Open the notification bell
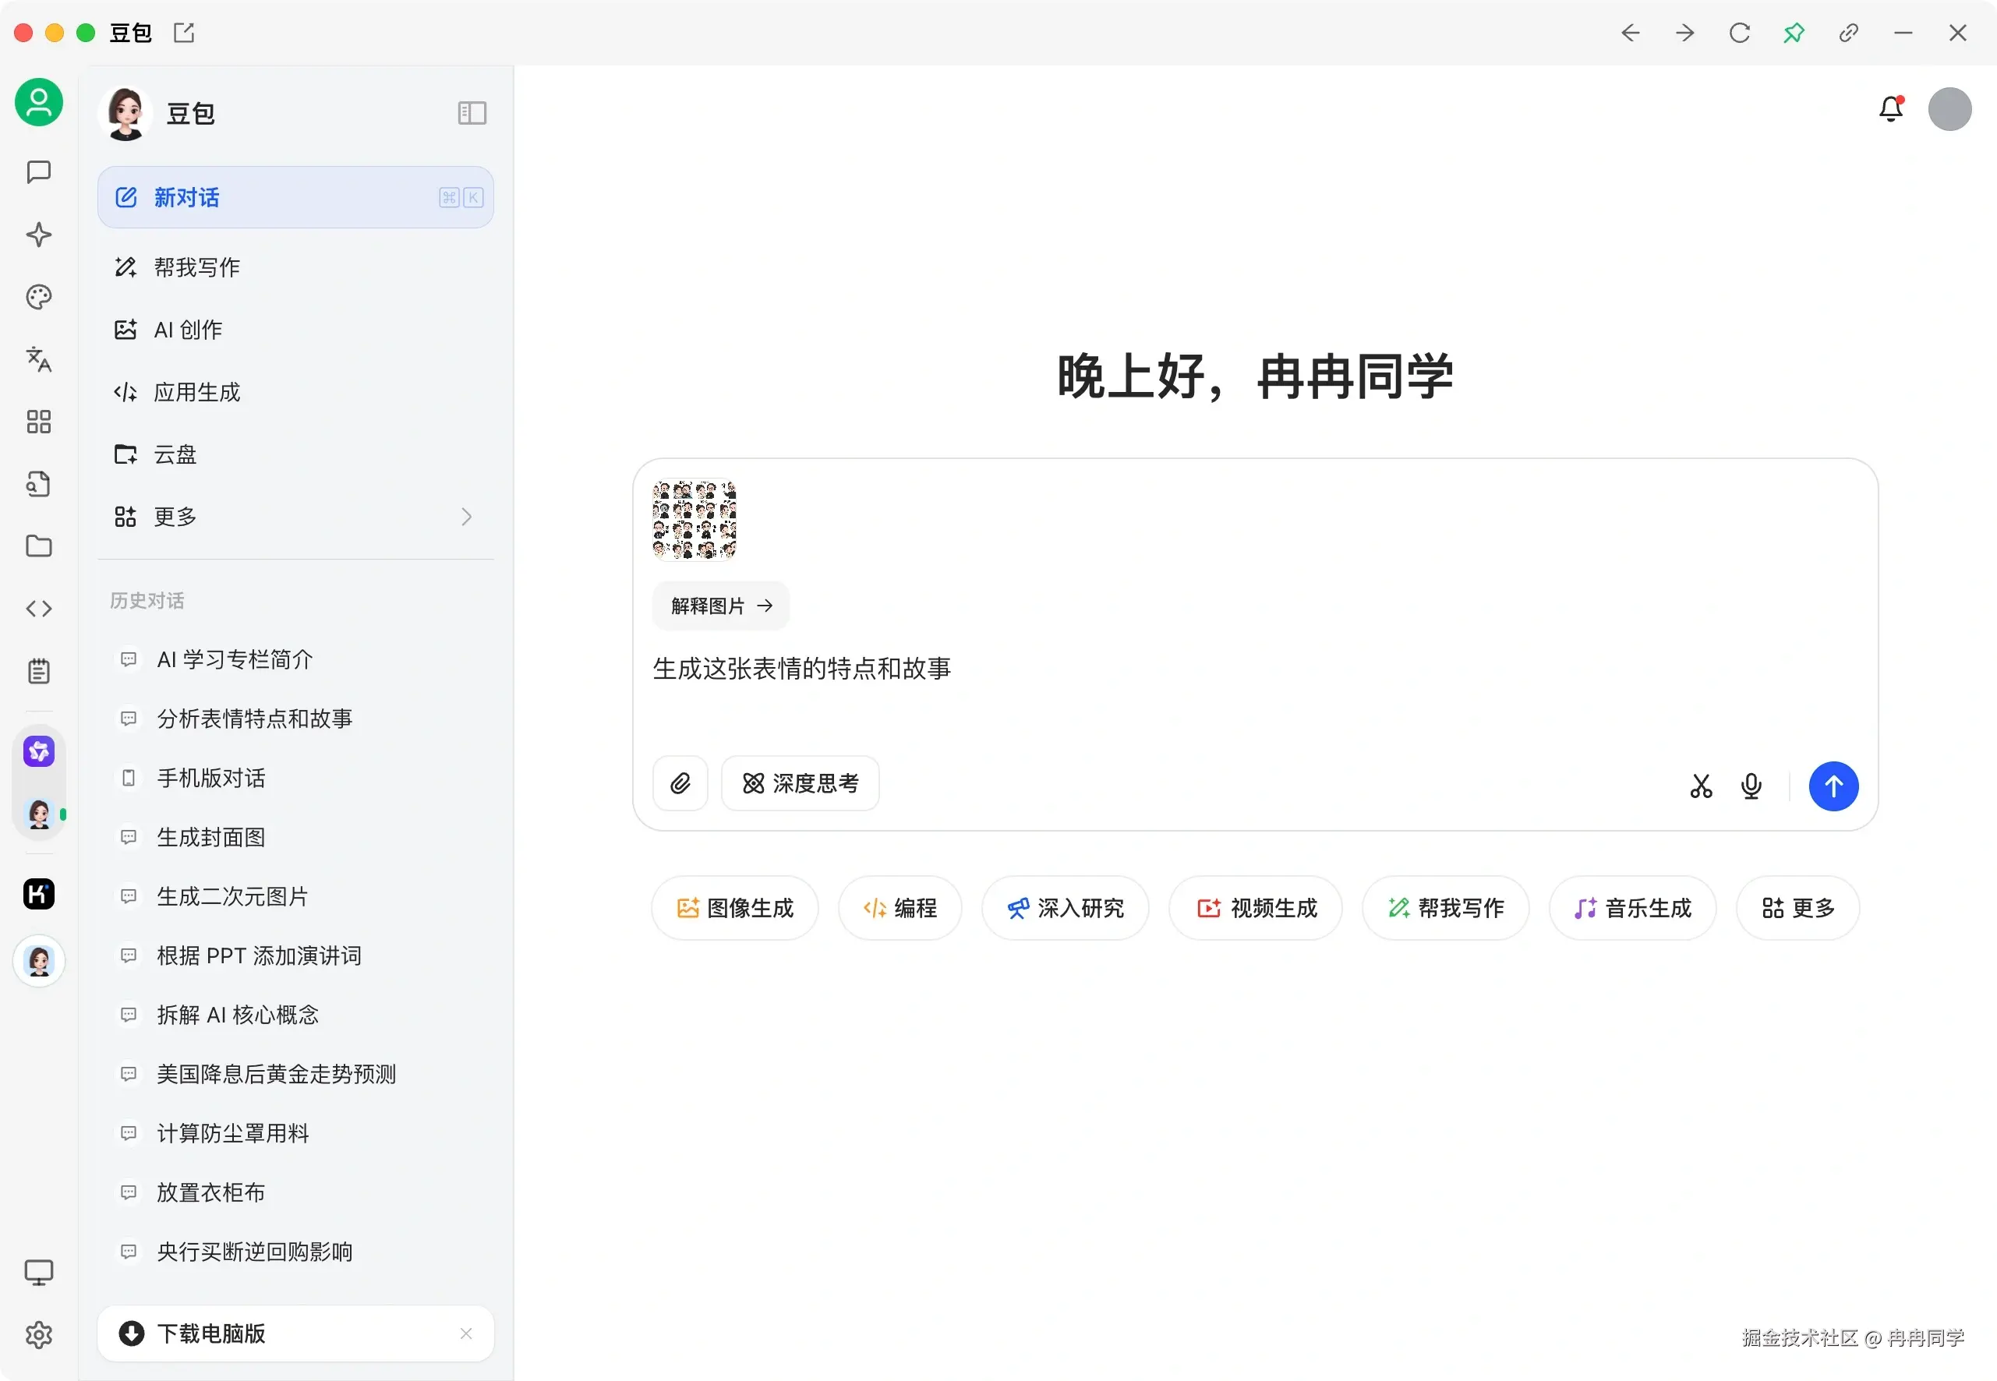 pos(1892,109)
